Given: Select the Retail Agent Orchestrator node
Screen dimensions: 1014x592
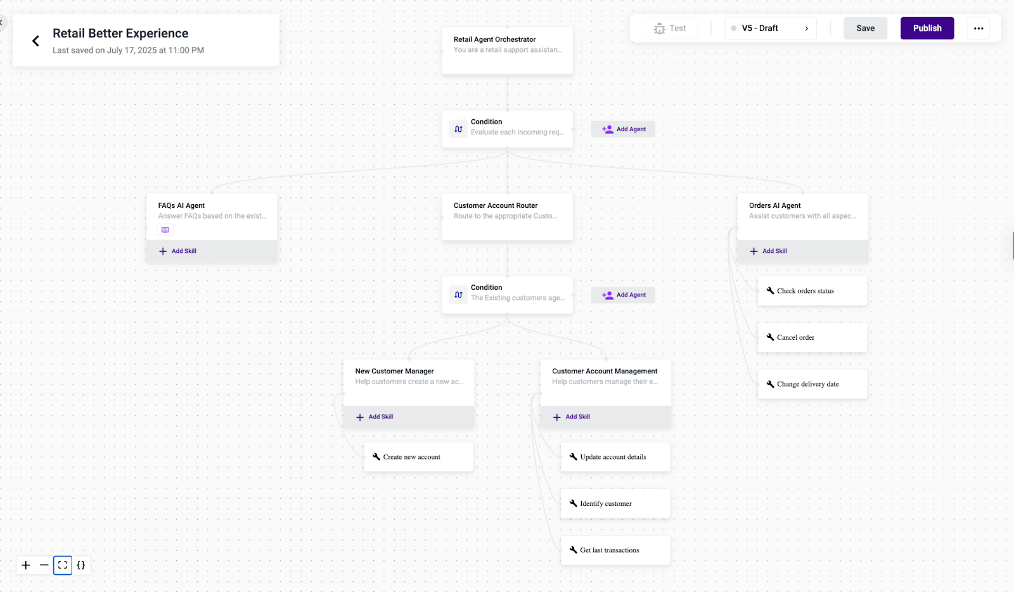Looking at the screenshot, I should pyautogui.click(x=506, y=51).
